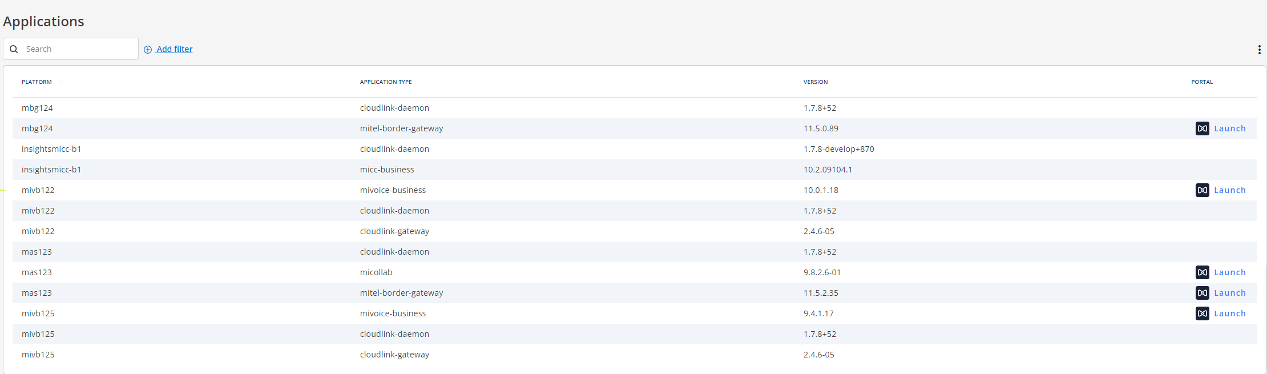This screenshot has height=374, width=1267.
Task: Select version cell 11.5.2.35
Action: point(821,293)
